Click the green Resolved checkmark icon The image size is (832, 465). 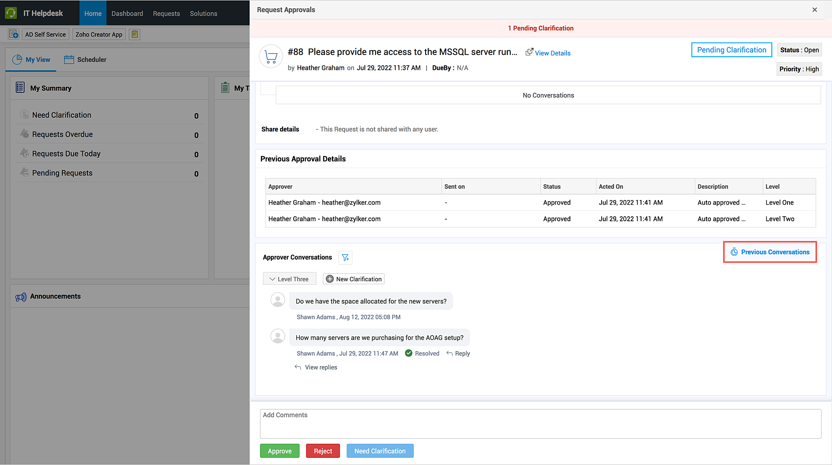click(x=409, y=353)
